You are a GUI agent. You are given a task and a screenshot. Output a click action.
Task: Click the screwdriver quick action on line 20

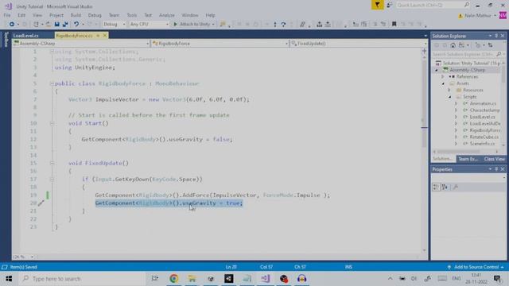click(41, 203)
